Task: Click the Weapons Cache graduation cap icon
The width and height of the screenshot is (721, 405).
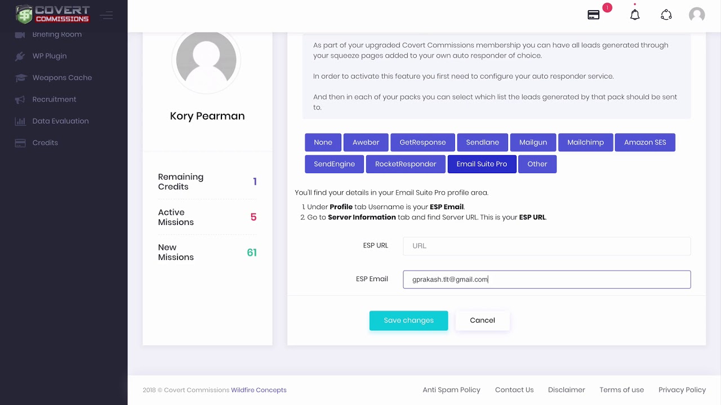Action: pyautogui.click(x=20, y=78)
